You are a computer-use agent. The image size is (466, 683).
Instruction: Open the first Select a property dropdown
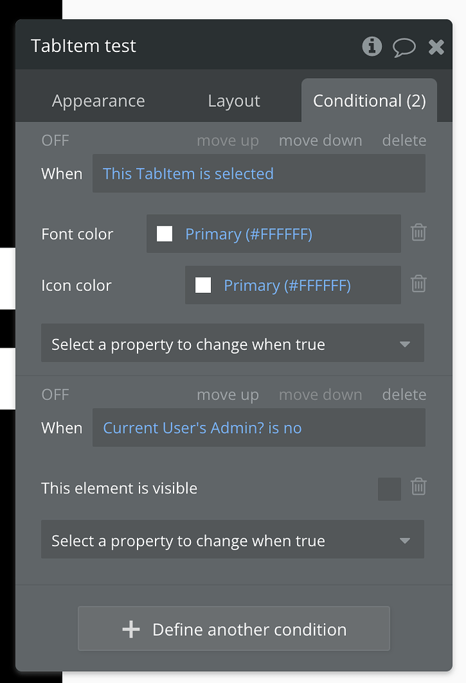[232, 343]
